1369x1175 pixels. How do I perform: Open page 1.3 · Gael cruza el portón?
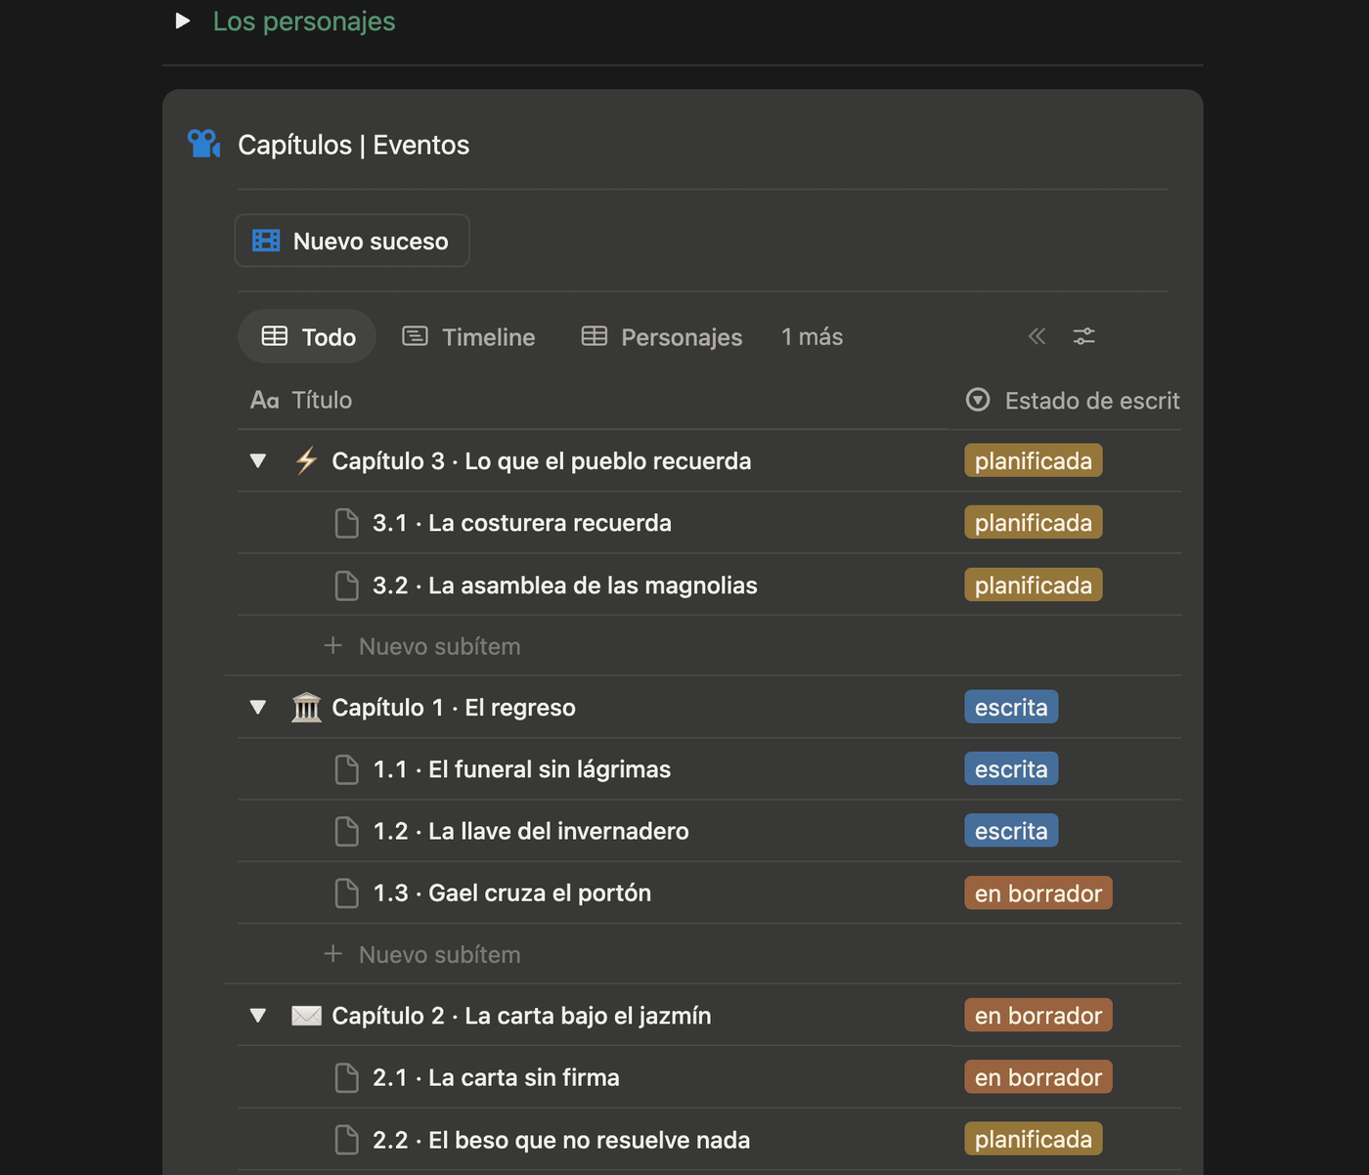512,892
